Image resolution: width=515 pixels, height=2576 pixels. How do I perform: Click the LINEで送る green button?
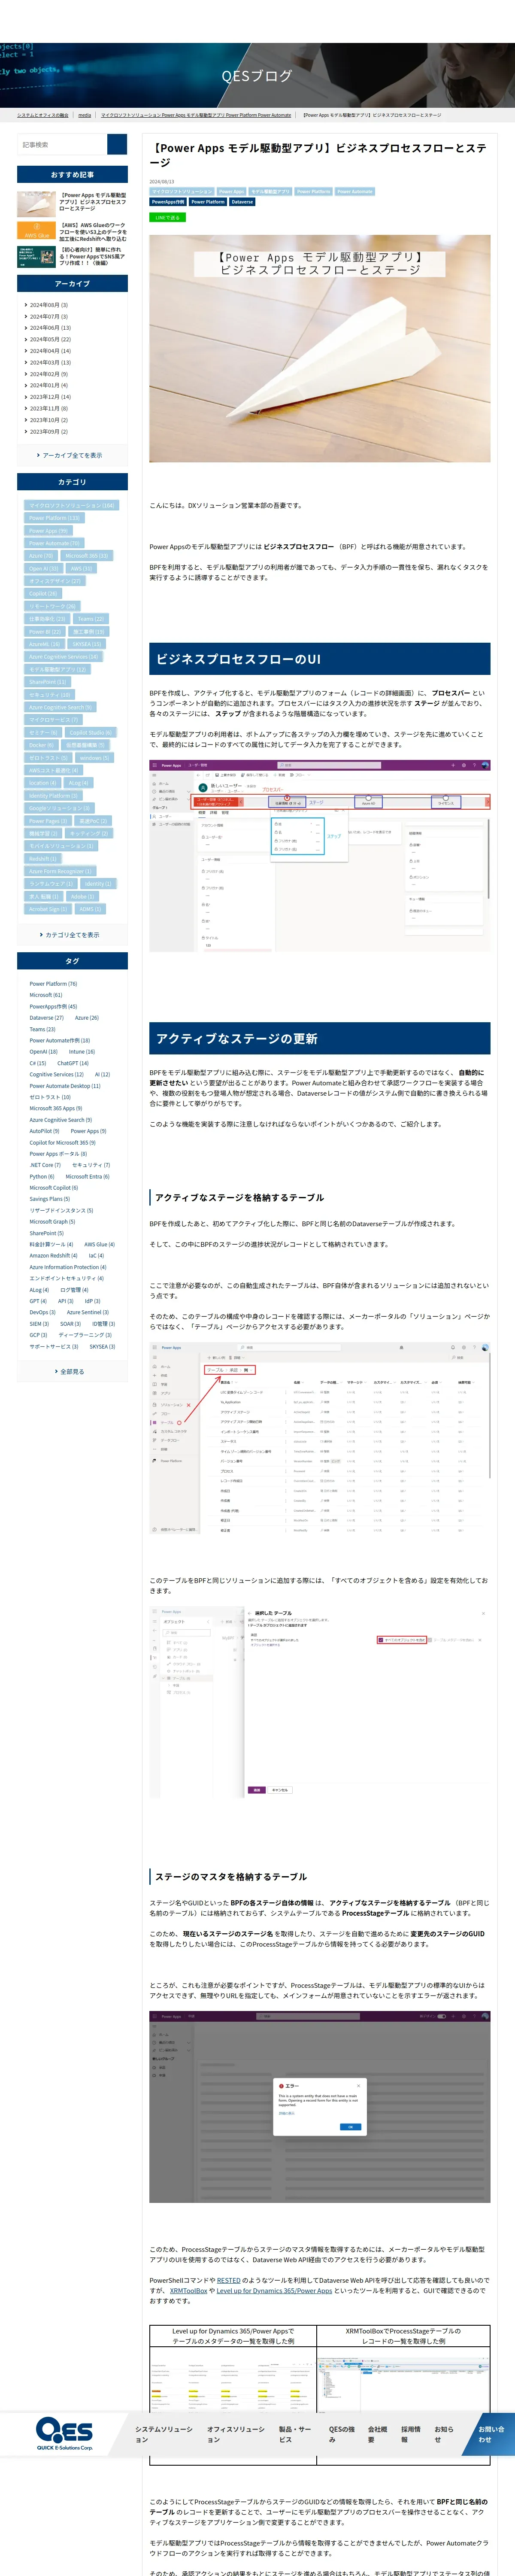click(167, 217)
